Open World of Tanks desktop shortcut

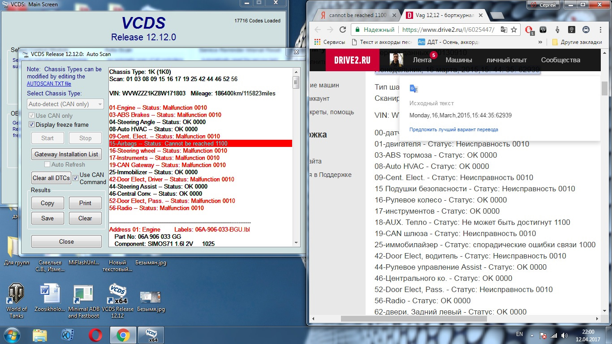[x=17, y=301]
